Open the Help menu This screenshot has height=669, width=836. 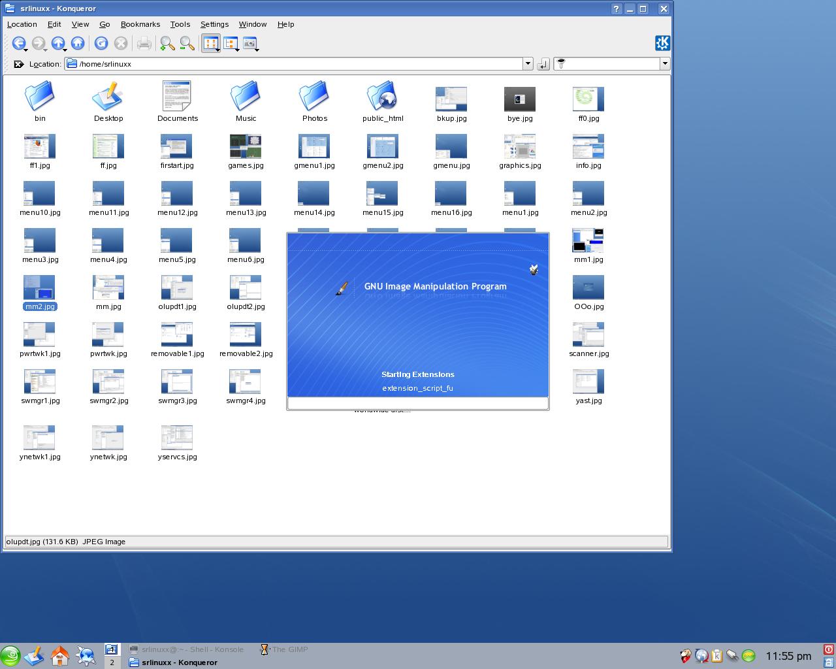pyautogui.click(x=286, y=24)
